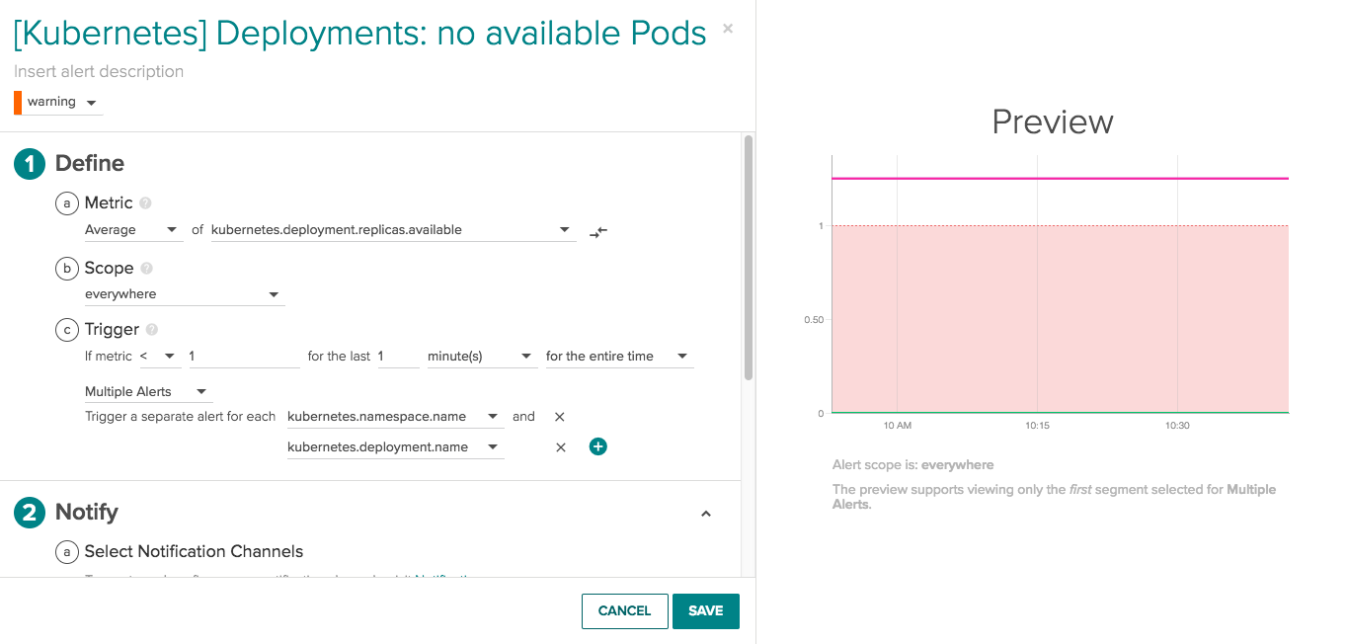Open the everywhere scope dropdown

(x=185, y=293)
